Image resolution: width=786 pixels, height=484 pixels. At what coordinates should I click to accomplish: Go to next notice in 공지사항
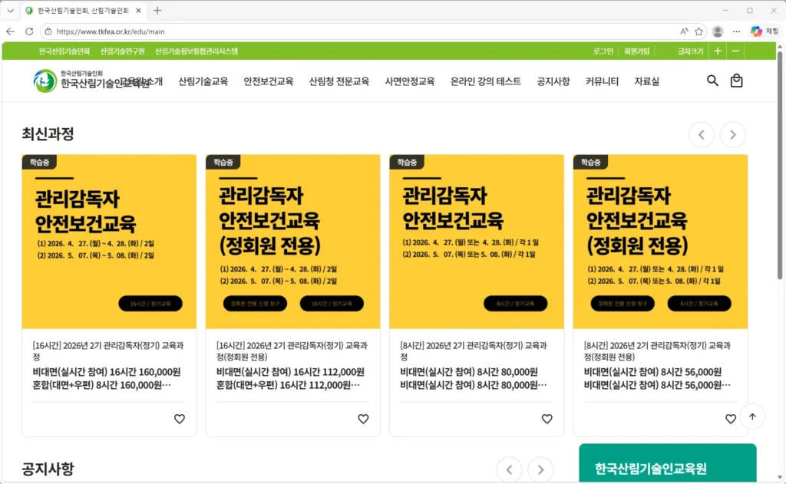click(x=540, y=469)
